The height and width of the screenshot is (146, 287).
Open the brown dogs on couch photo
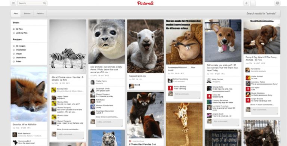pos(262,37)
